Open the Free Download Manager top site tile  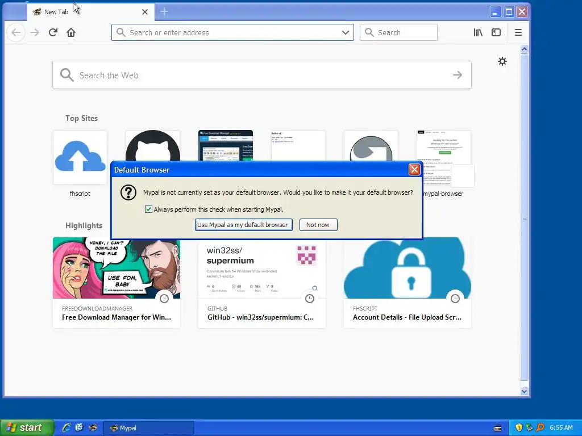point(225,145)
